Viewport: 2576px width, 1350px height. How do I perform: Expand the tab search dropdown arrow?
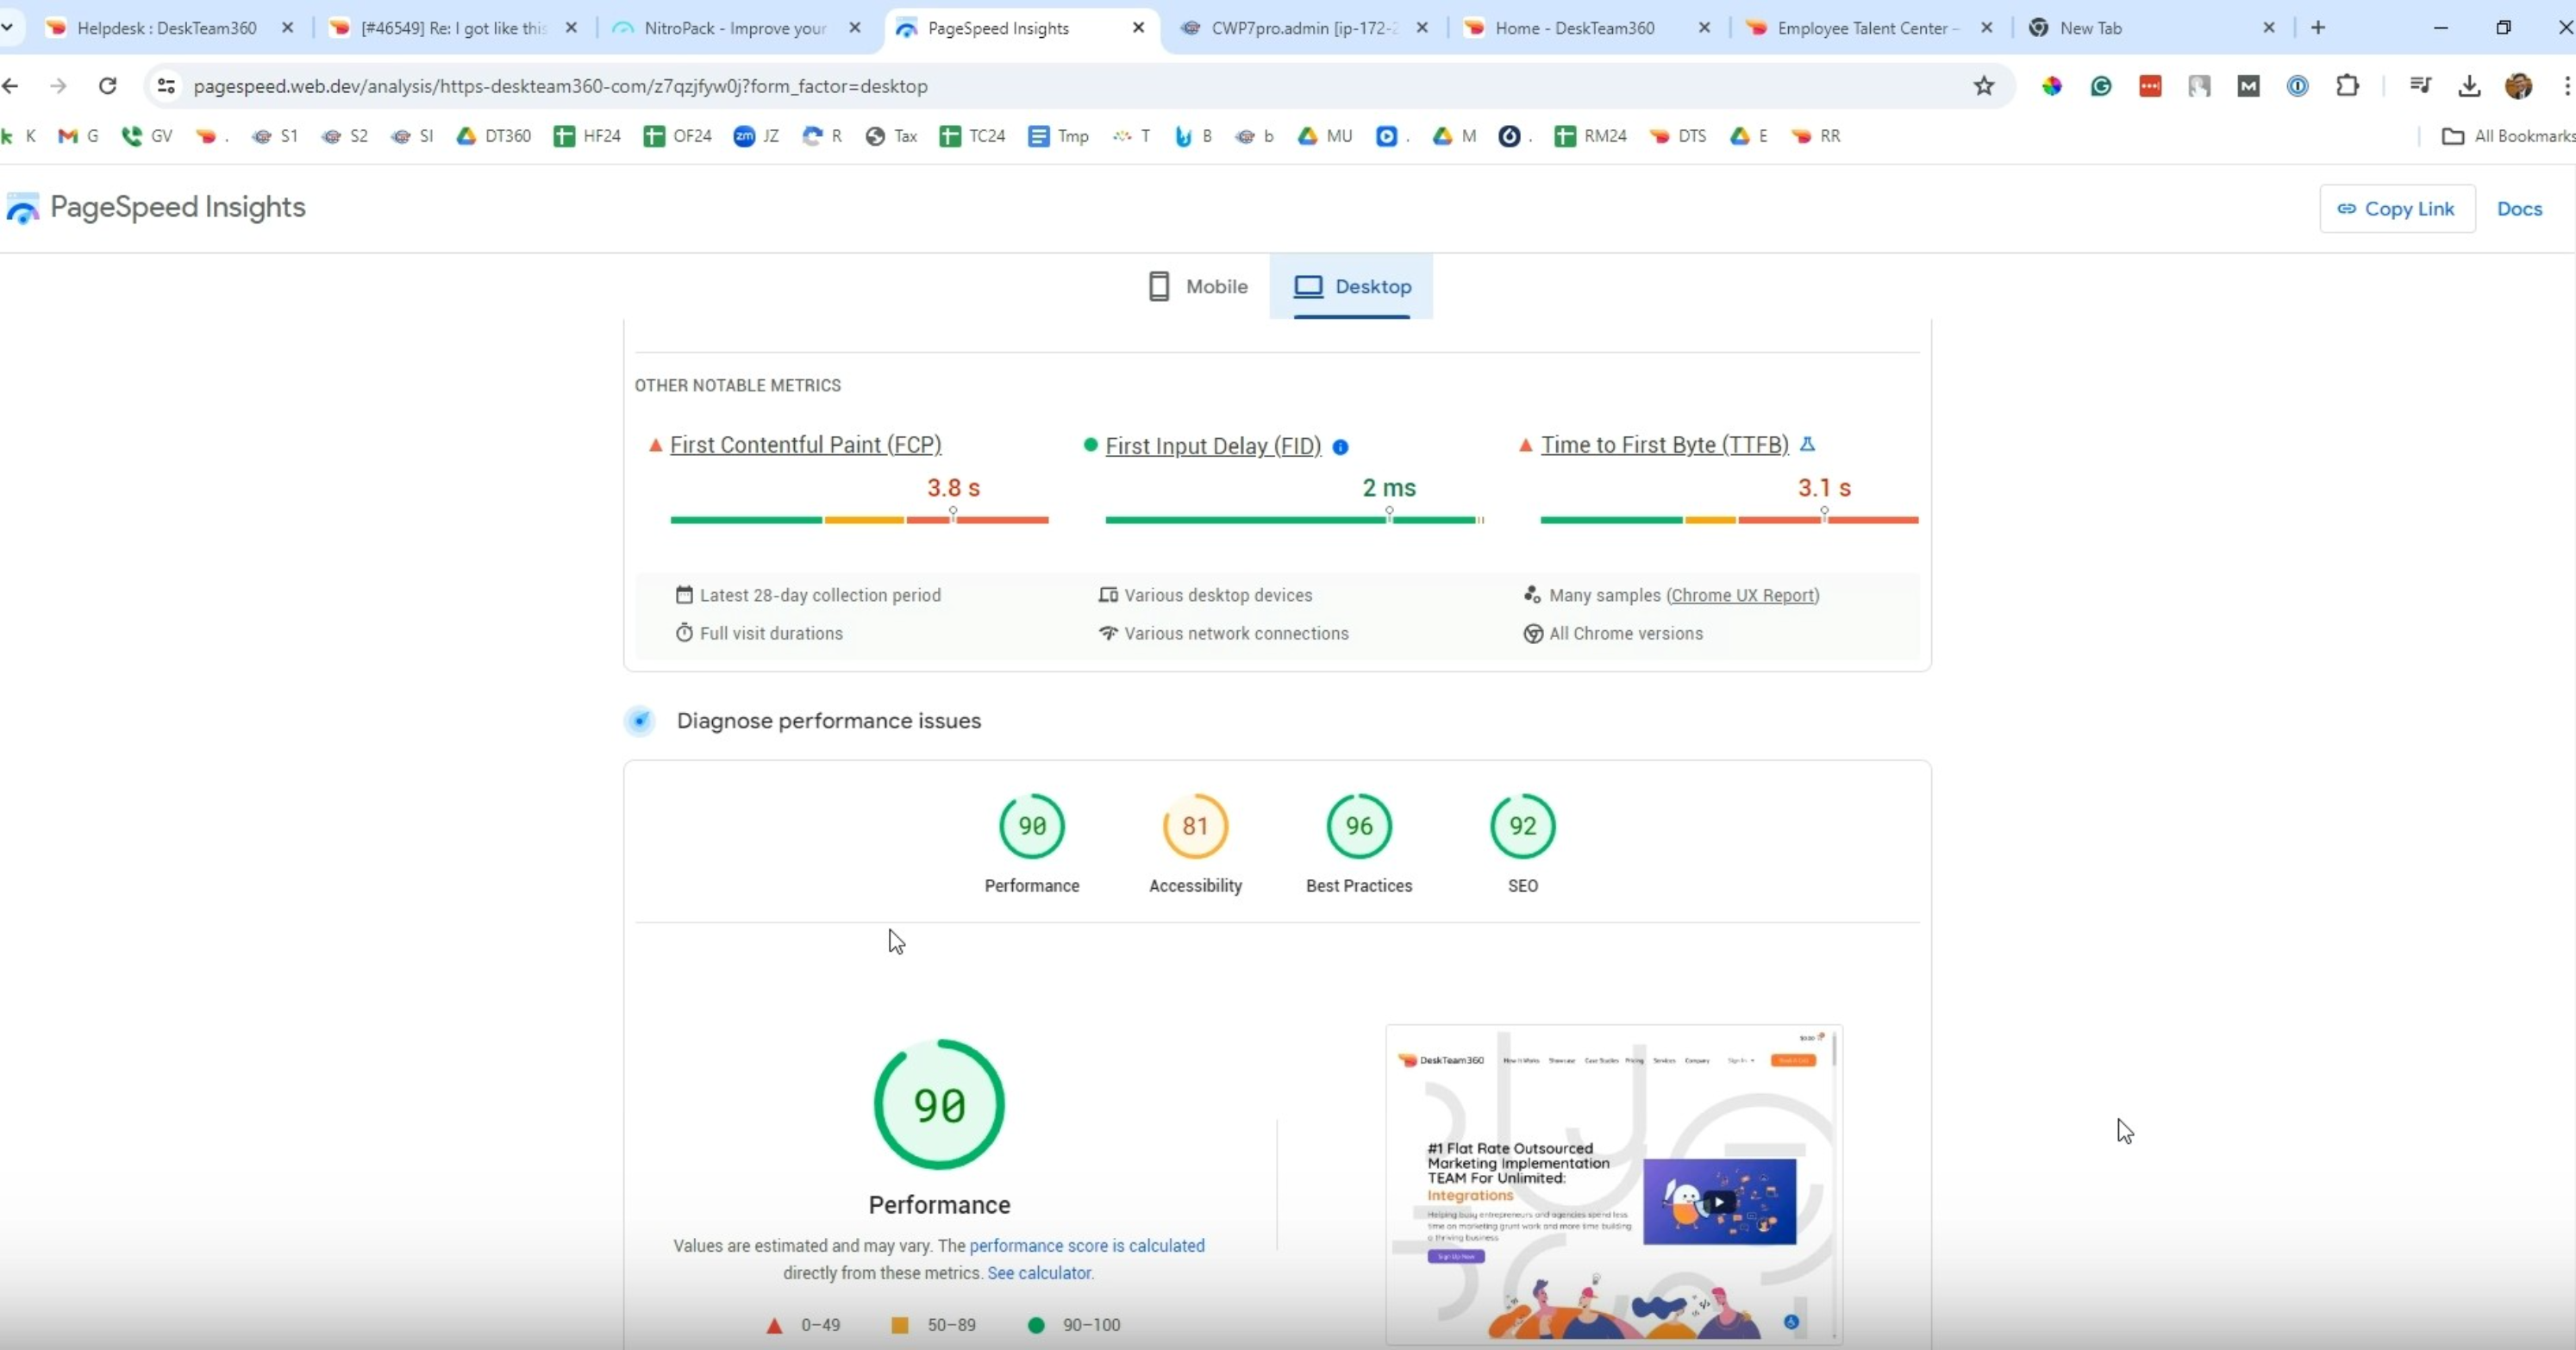pos(8,28)
